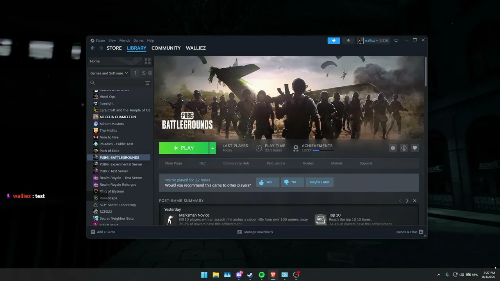This screenshot has height=281, width=500.
Task: Click the thumbs up Yes recommendation
Action: [x=268, y=182]
